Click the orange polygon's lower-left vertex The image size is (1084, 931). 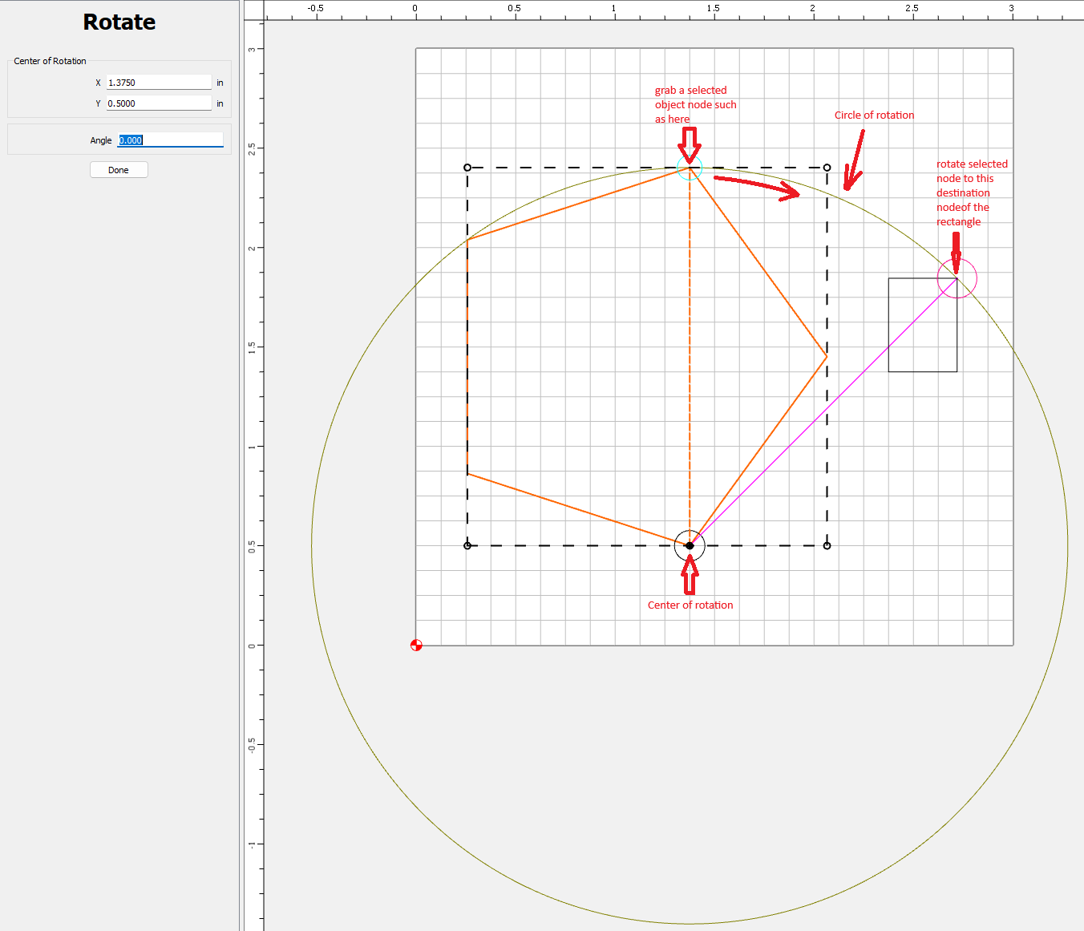pos(467,474)
